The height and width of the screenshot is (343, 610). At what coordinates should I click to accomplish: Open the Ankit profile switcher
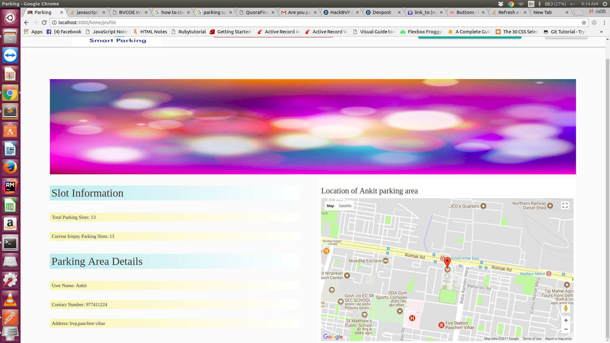coord(598,11)
